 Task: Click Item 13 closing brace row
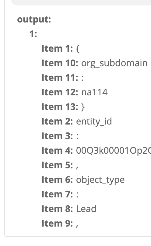(x=63, y=107)
